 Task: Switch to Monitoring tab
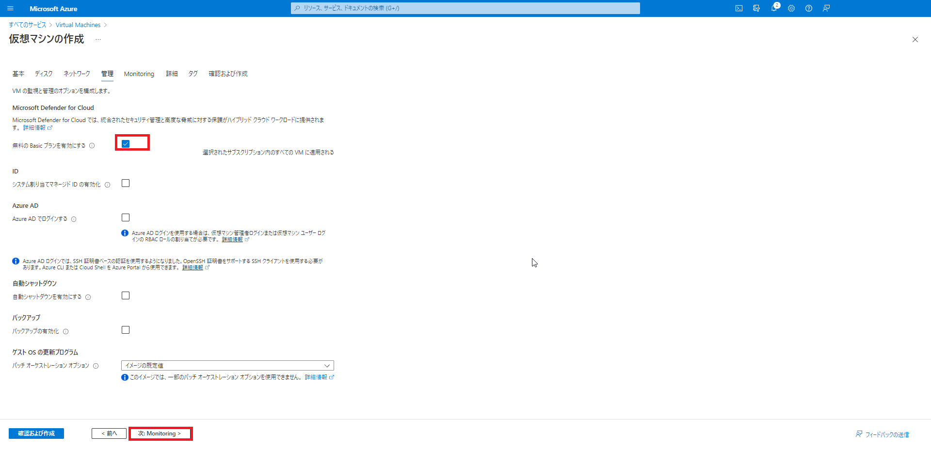139,74
